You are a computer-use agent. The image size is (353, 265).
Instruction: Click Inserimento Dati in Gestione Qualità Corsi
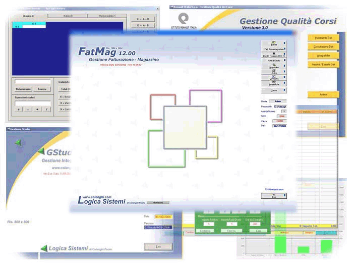(323, 38)
